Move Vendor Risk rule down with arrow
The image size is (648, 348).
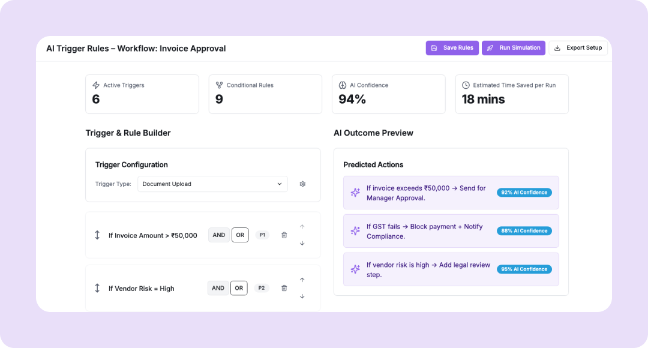pyautogui.click(x=302, y=296)
